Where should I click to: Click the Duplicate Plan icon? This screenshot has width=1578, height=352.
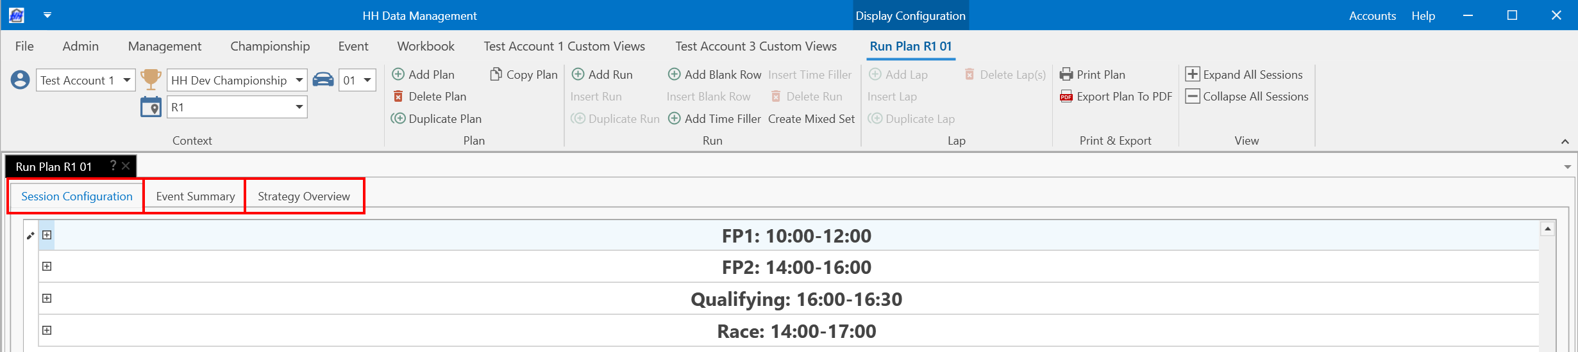point(398,118)
